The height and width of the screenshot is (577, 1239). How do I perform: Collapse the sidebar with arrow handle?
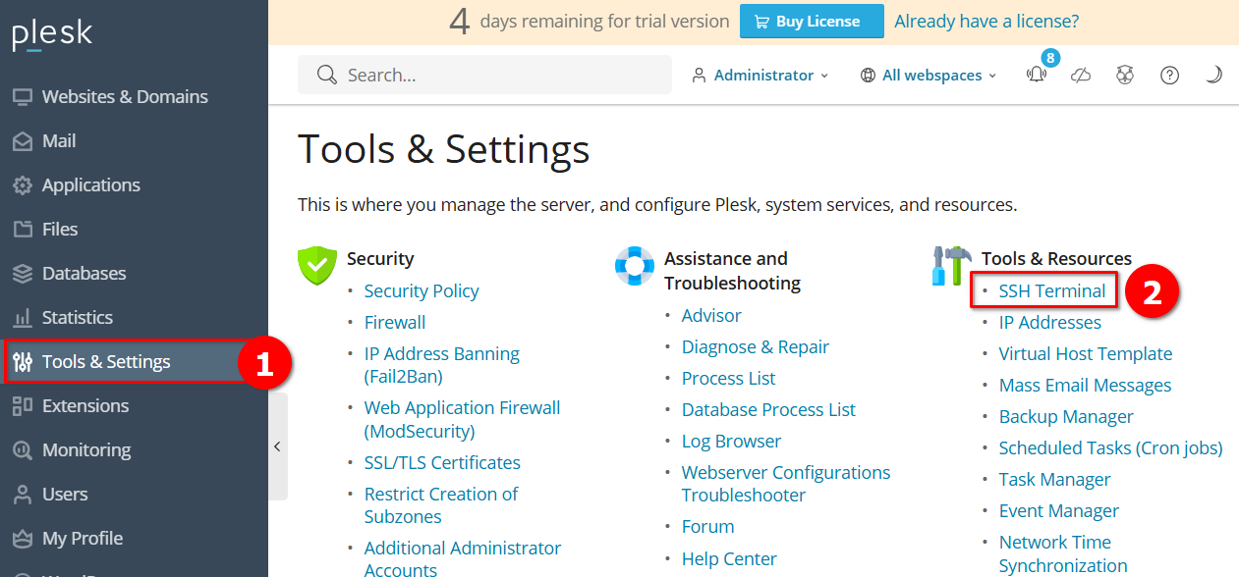277,446
